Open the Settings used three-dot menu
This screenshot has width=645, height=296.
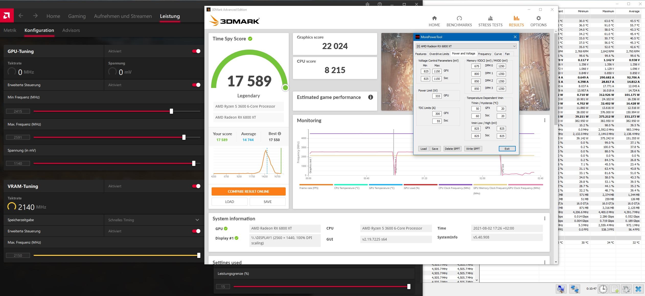click(x=545, y=262)
